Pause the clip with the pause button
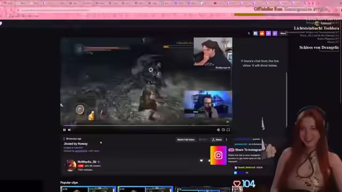This screenshot has height=192, width=342. pos(64,130)
